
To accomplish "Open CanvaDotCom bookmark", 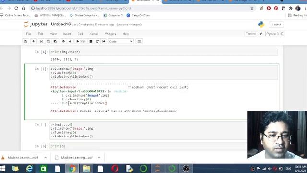I will click(x=138, y=15).
